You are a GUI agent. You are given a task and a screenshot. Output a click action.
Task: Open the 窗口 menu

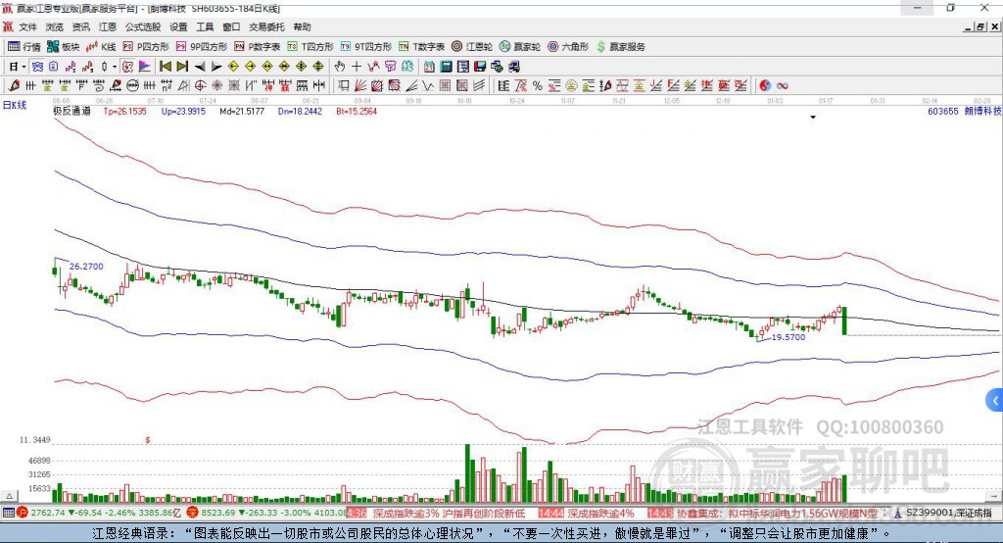click(231, 26)
